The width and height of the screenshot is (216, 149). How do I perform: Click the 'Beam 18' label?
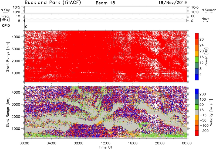(105, 3)
